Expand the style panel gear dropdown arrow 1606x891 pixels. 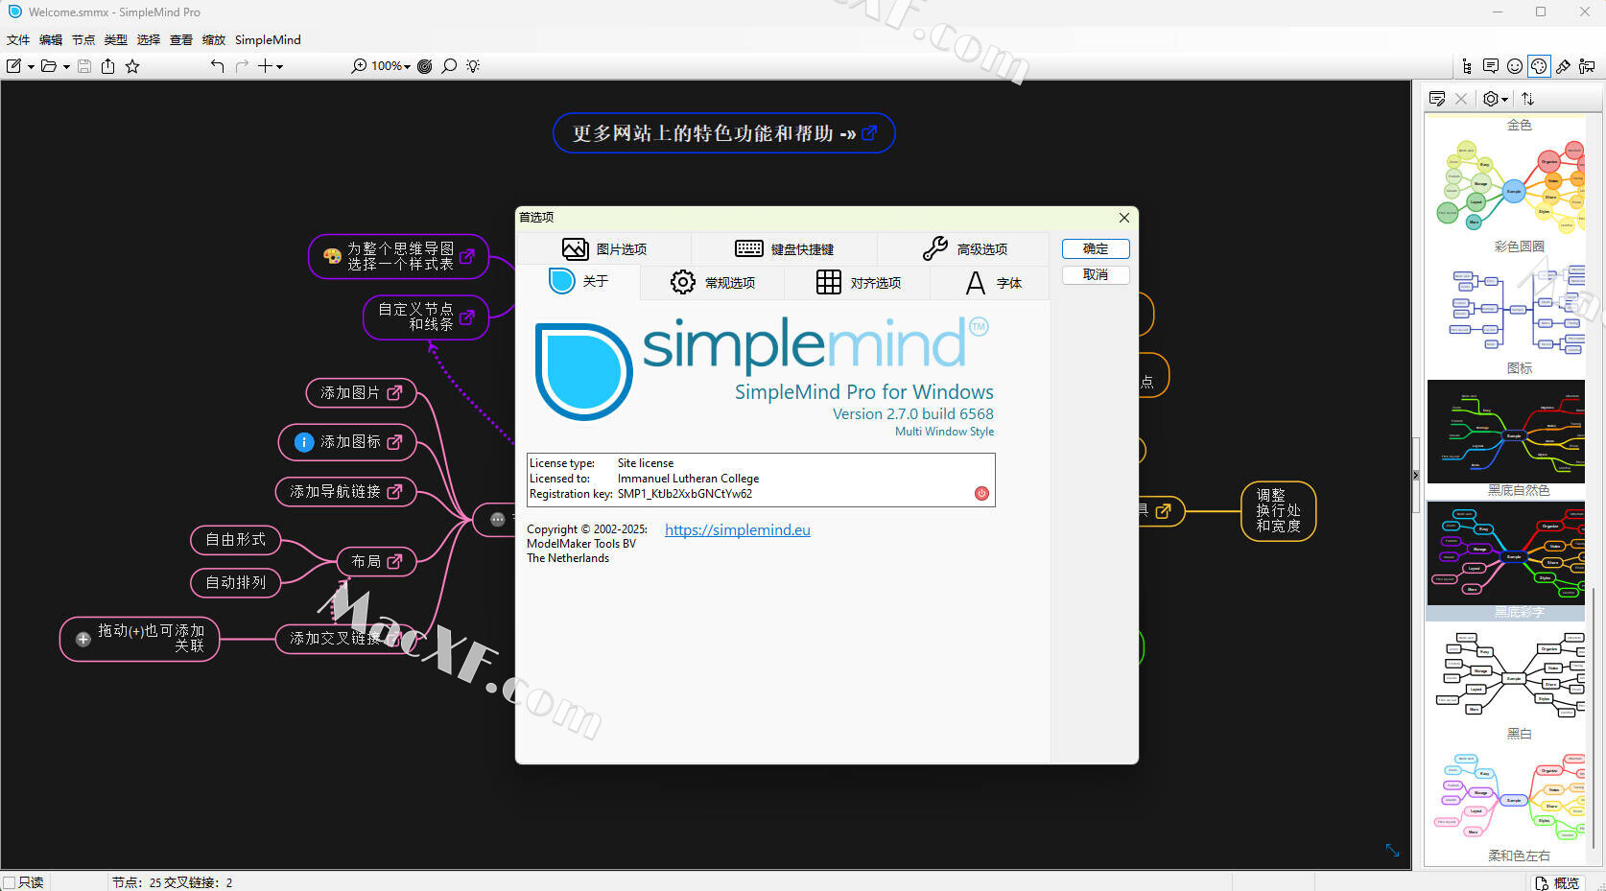(1505, 100)
